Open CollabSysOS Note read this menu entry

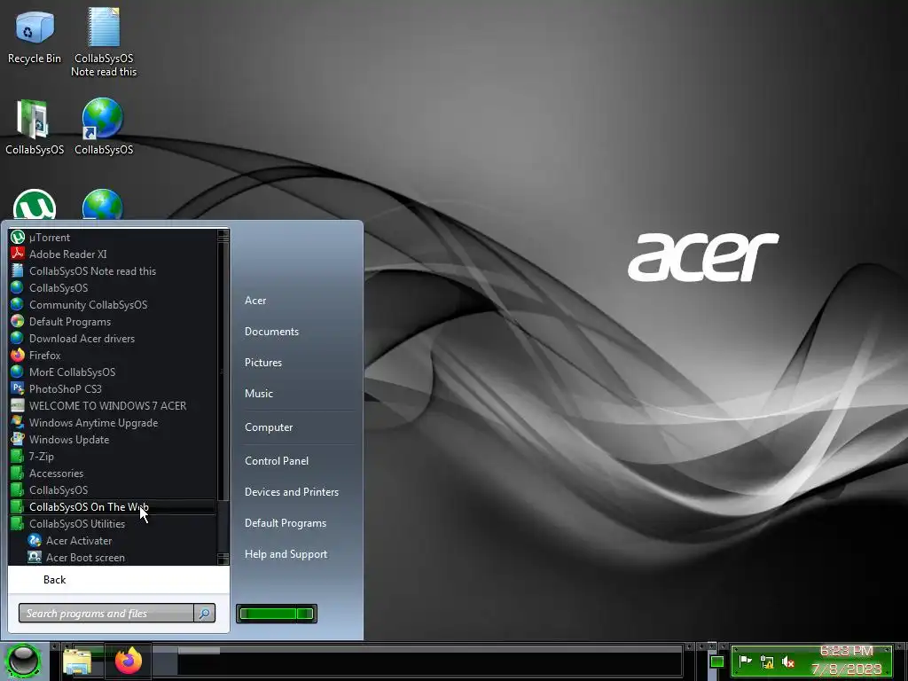click(x=113, y=271)
